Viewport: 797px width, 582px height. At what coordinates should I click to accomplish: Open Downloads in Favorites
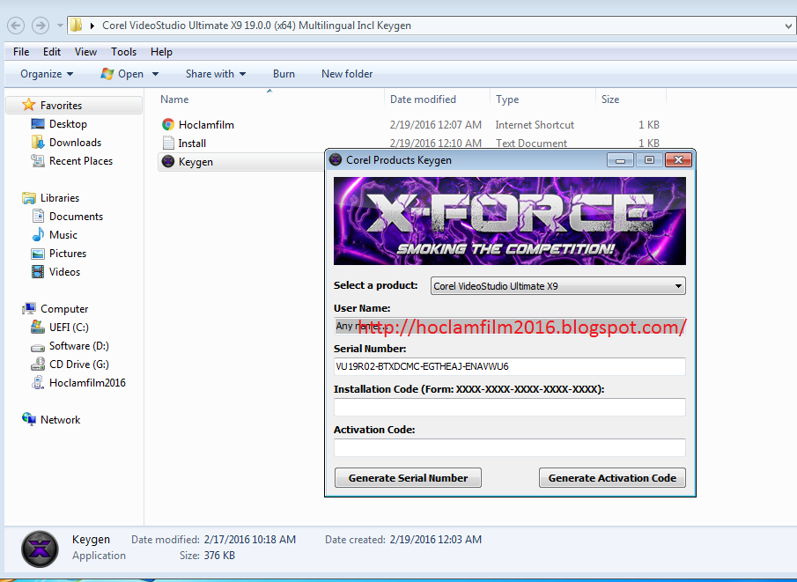[x=75, y=143]
